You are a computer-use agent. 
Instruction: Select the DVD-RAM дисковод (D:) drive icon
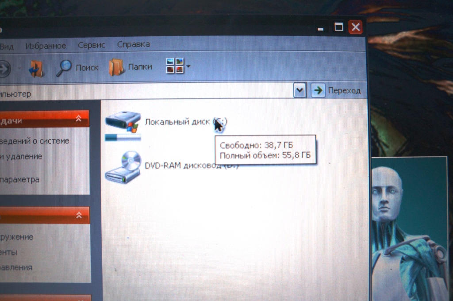(123, 167)
